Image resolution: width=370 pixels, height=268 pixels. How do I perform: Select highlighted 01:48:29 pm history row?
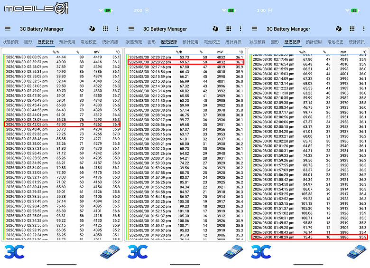tap(310, 237)
